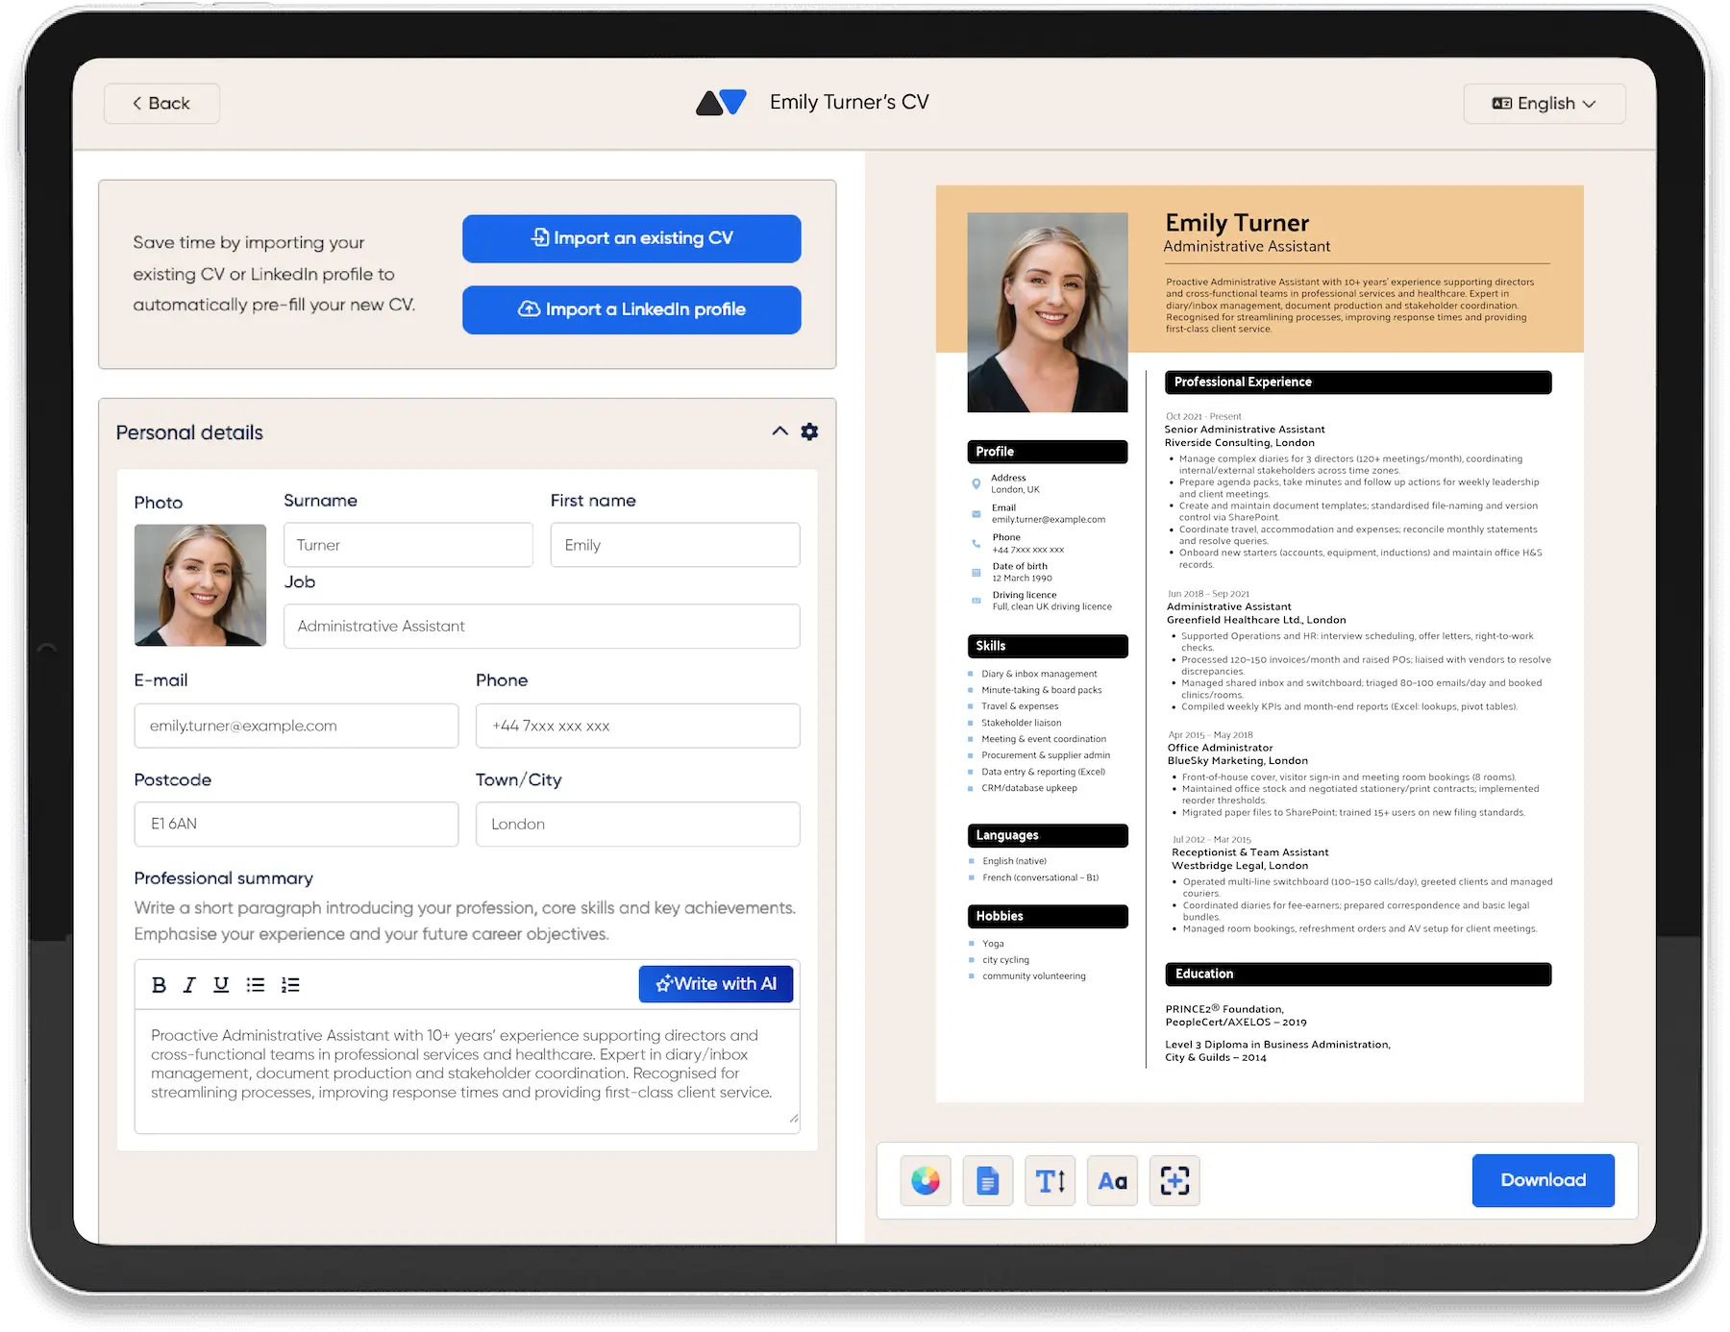
Task: Open the text size adjustment tool
Action: tap(1050, 1180)
